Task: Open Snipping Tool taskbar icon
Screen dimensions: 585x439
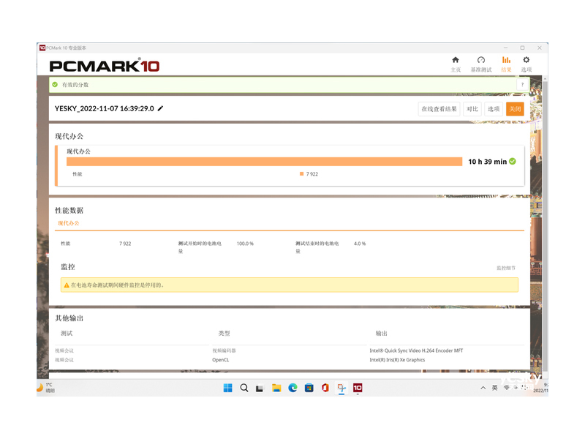Action: pos(341,388)
